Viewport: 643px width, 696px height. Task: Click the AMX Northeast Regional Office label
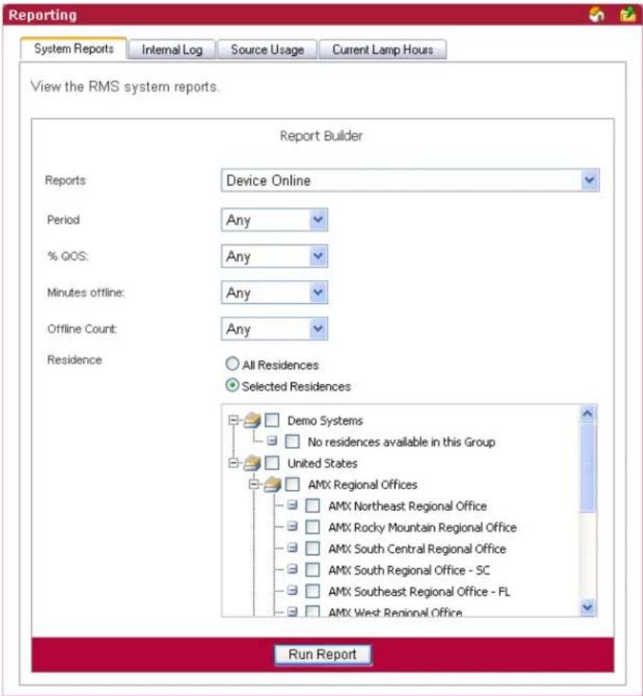[407, 506]
